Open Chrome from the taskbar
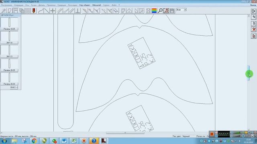This screenshot has height=144, width=257. point(34,141)
